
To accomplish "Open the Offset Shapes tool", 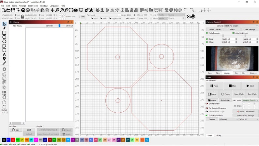I will tap(4, 69).
